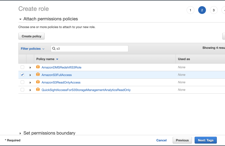Sort by Policy name column arrow
Viewport: 225px width, 146px height.
point(57,59)
